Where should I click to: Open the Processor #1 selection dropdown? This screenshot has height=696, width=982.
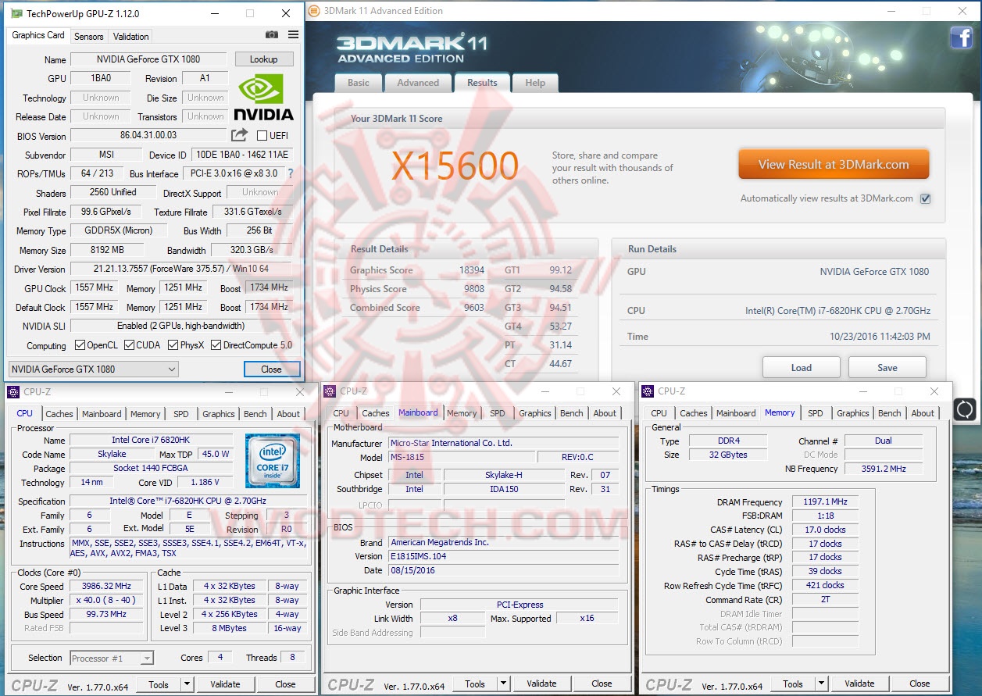pos(112,659)
